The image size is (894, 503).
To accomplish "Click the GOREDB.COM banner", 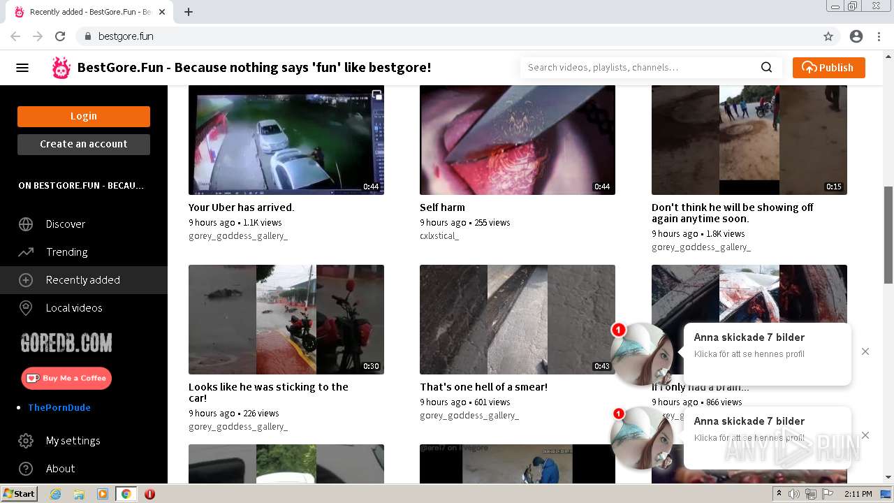I will point(66,342).
